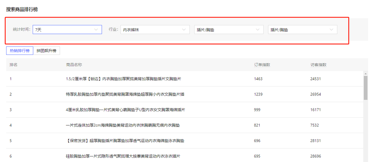
Task: Click the 商品名称 column header
Action: click(74, 65)
